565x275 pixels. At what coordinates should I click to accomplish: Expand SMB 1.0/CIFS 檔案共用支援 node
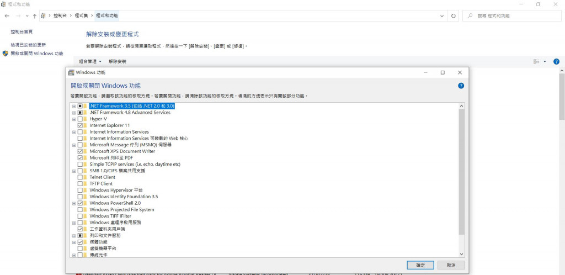pyautogui.click(x=74, y=171)
